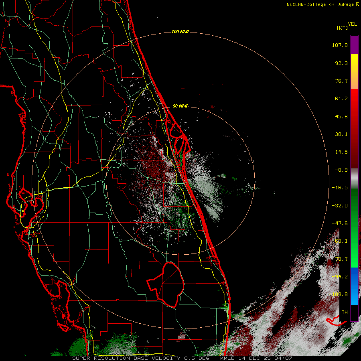
Task: Click the Super-Resolution Base Velocity caption
Action: coord(182,358)
